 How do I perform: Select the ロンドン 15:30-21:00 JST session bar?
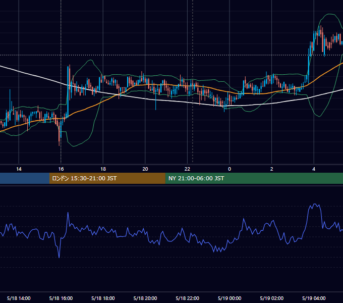[107, 178]
